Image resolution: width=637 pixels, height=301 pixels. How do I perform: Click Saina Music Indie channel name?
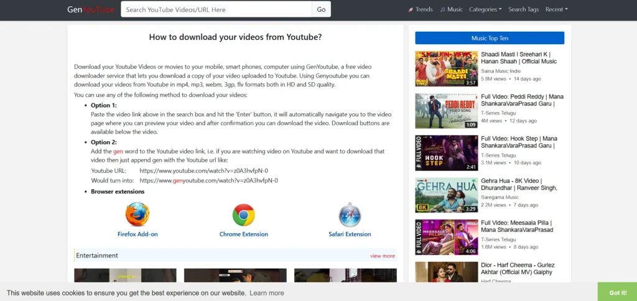click(x=501, y=71)
